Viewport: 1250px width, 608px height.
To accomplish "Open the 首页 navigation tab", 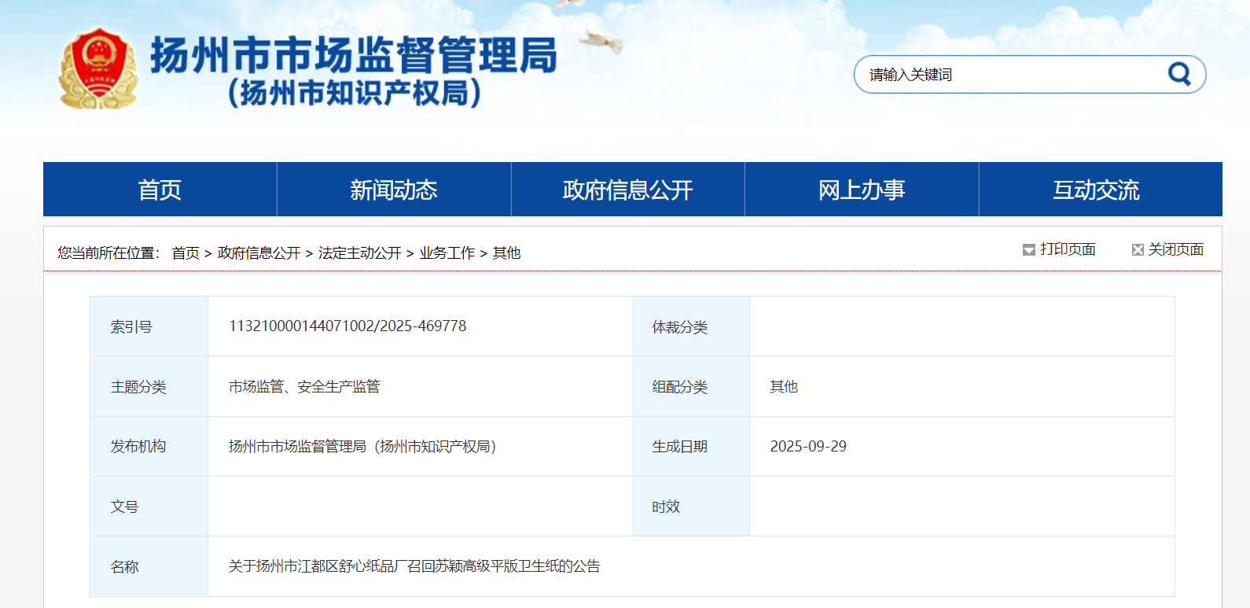I will pos(160,190).
